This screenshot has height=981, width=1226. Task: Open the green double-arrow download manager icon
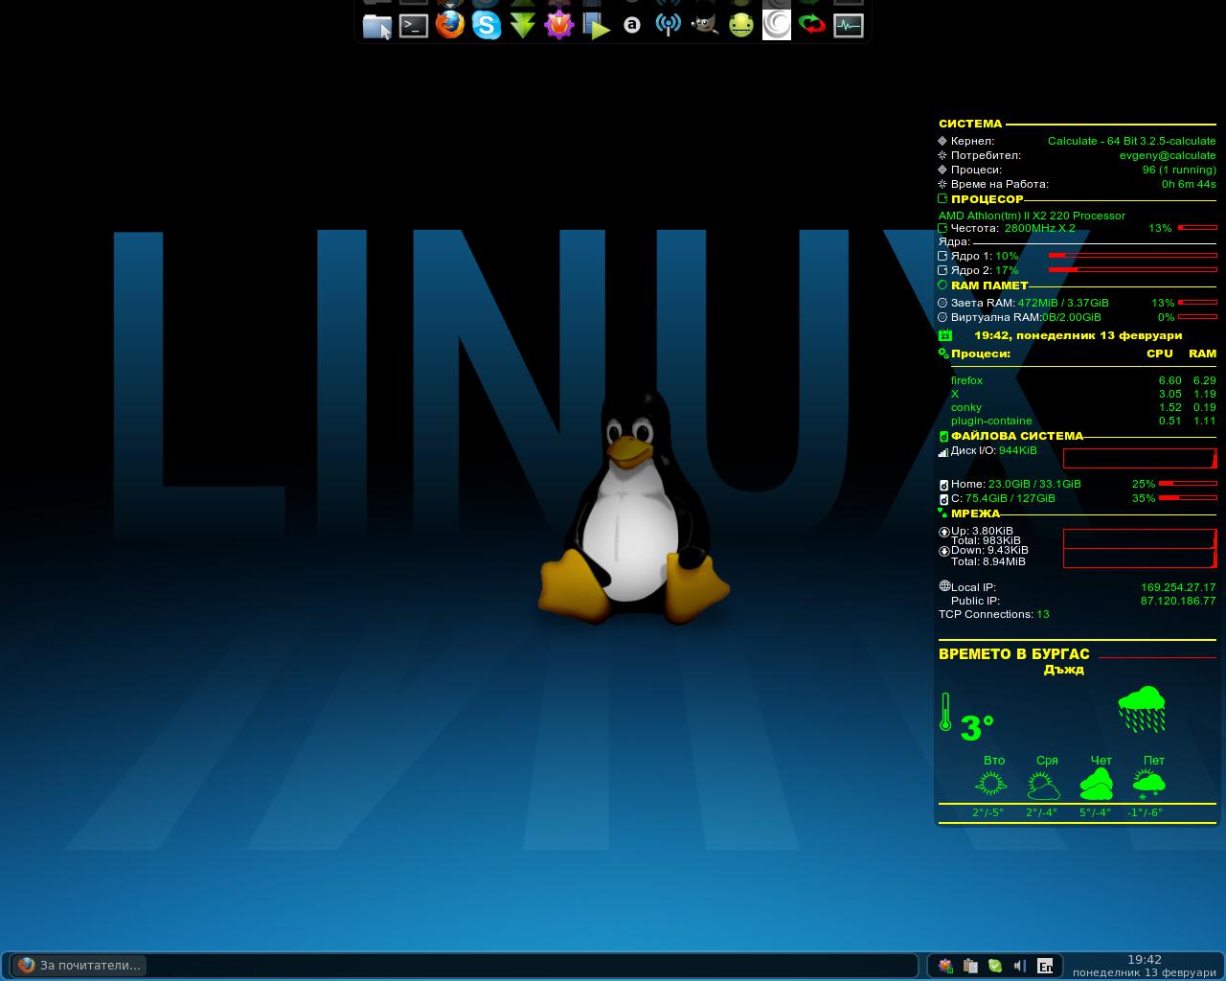click(522, 26)
